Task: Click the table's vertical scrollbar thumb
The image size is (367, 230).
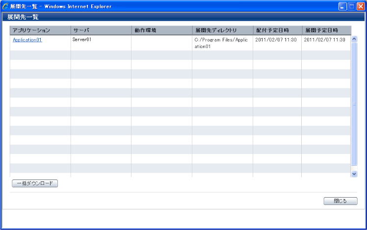Action: tap(354, 104)
